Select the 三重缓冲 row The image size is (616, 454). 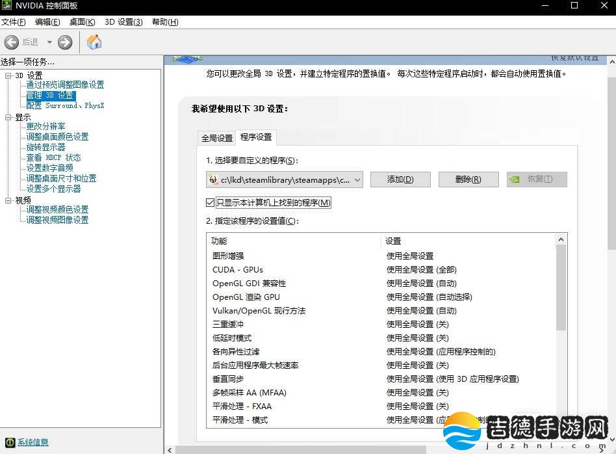[381, 324]
